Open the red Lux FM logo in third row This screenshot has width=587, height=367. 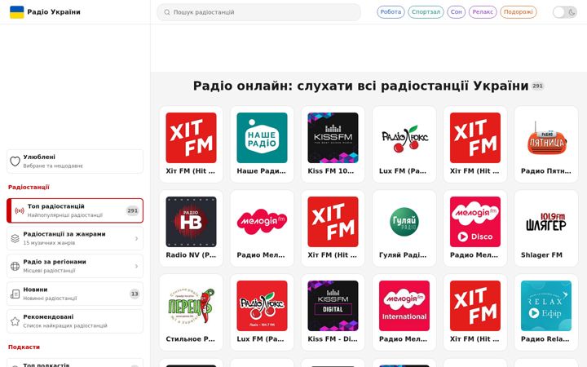point(262,306)
